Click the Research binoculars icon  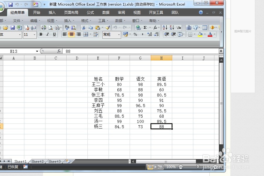[x=74, y=28]
